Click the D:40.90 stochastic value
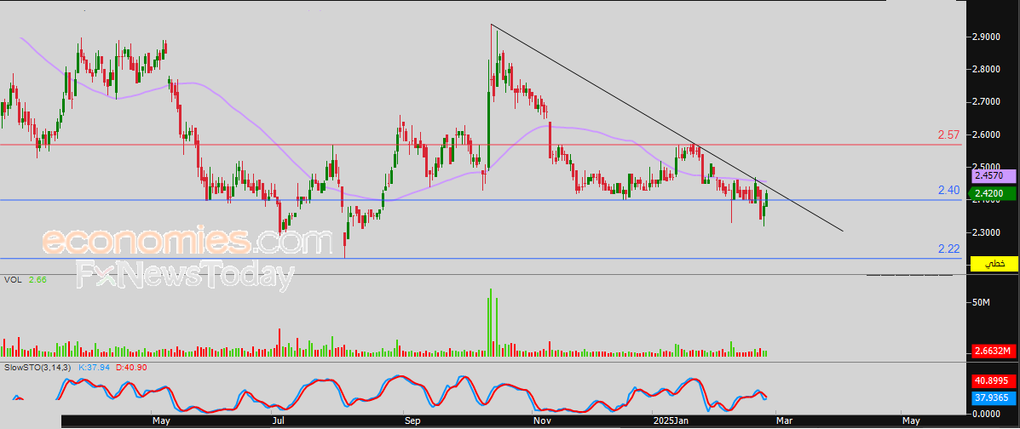 pyautogui.click(x=130, y=368)
